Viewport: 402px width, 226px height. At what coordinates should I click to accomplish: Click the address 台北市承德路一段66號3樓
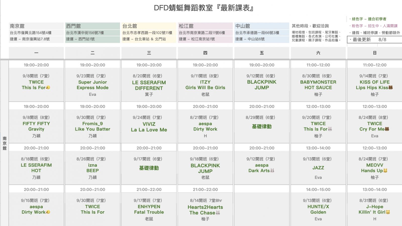point(257,33)
